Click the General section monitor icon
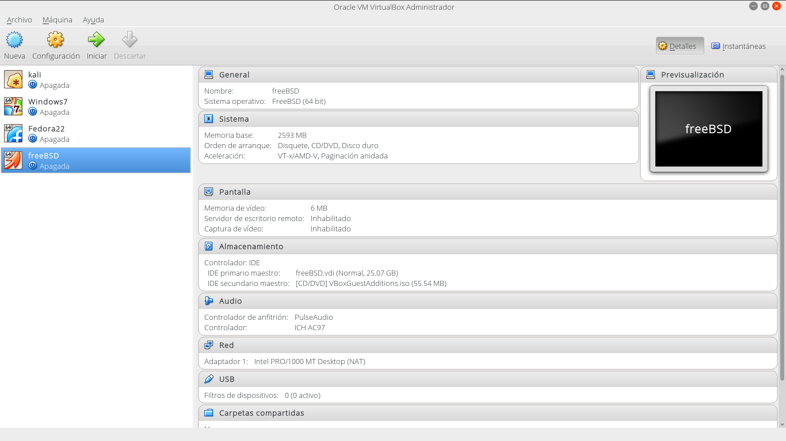The height and width of the screenshot is (441, 786). 209,75
